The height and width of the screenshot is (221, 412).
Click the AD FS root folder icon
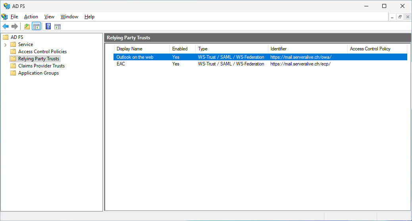(6, 37)
